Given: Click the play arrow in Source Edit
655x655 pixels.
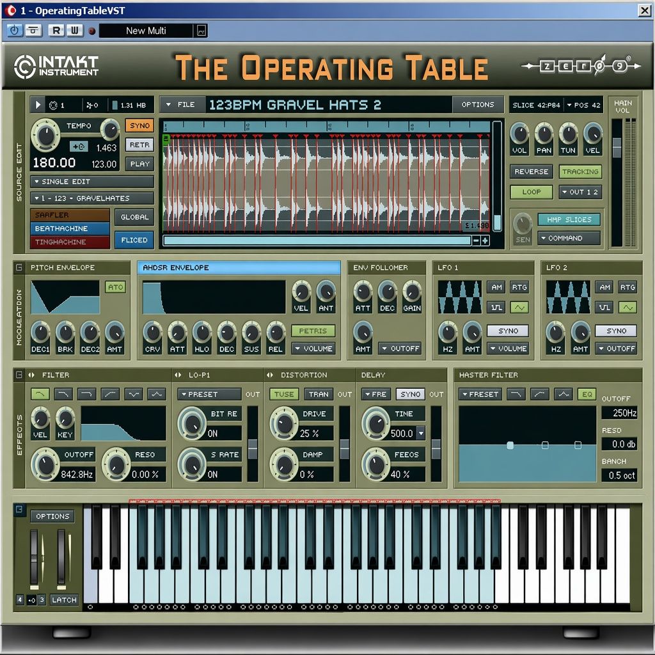Looking at the screenshot, I should point(38,105).
